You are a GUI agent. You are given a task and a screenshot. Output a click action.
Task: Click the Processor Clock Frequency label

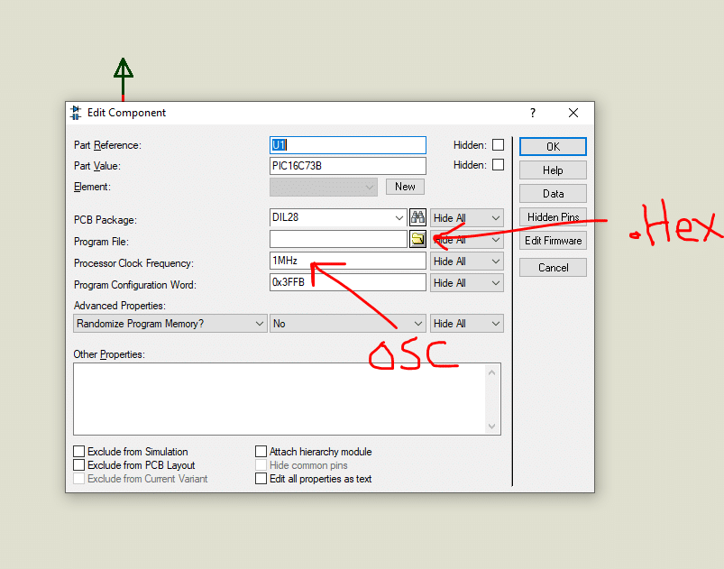click(x=133, y=263)
